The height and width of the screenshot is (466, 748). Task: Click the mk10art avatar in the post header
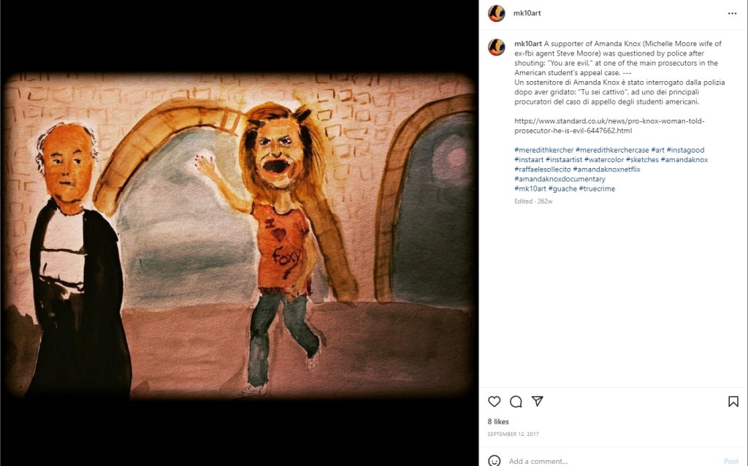(497, 13)
